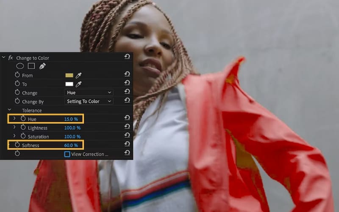Toggle animation stopwatch for From
Viewport: 339px width, 212px height.
(17, 75)
